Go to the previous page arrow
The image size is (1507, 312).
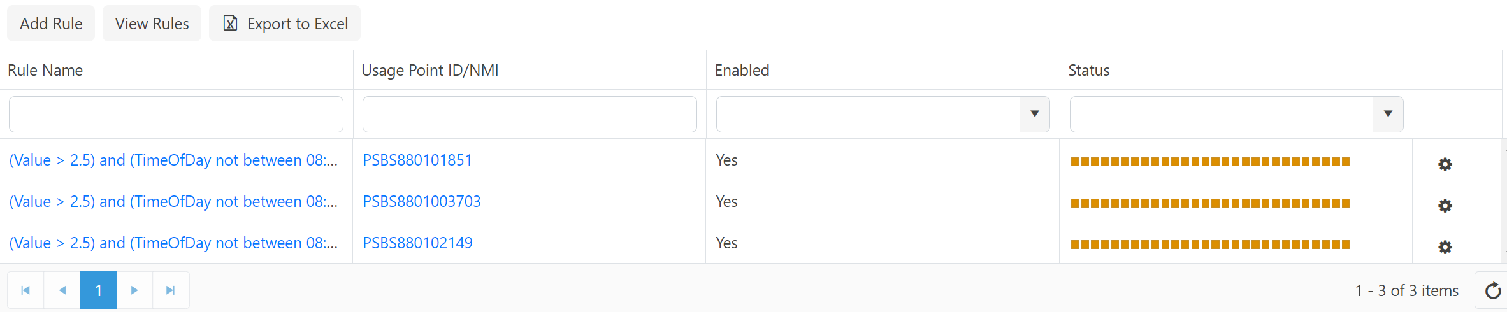[x=62, y=290]
